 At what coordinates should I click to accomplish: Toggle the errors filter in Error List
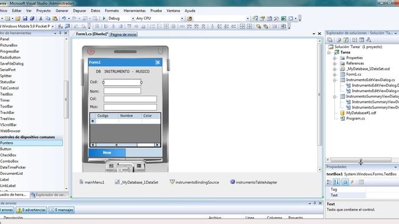click(x=7, y=210)
